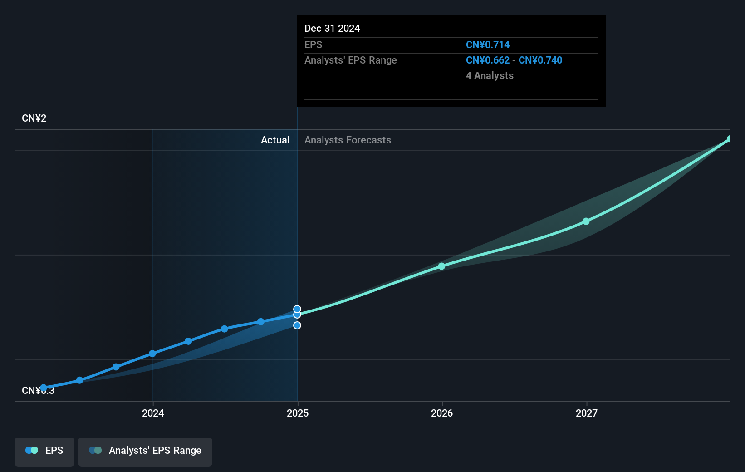This screenshot has width=745, height=472.
Task: Click the last actual EPS point before 2025
Action: (261, 322)
